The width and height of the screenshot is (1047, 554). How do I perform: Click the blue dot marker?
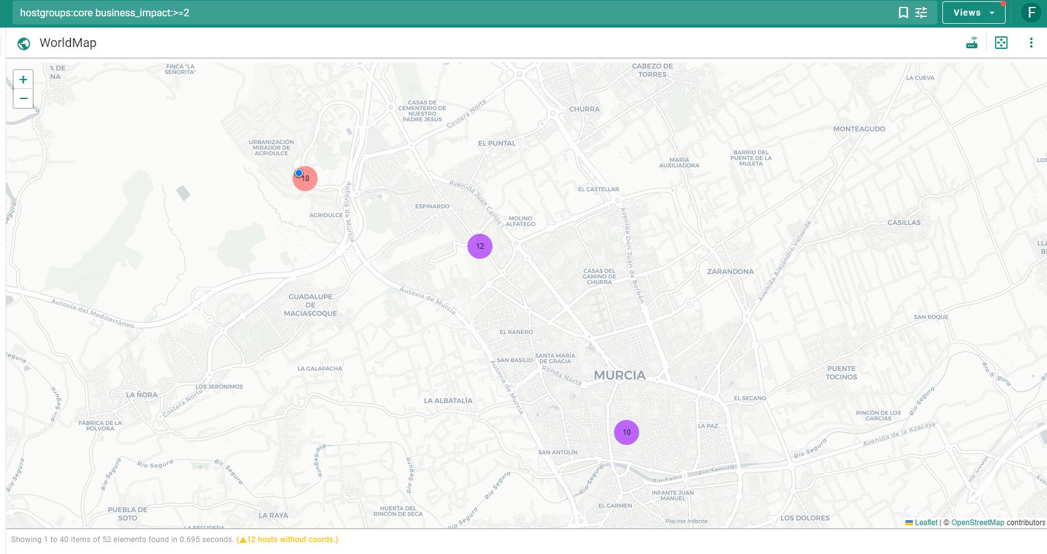pos(299,173)
